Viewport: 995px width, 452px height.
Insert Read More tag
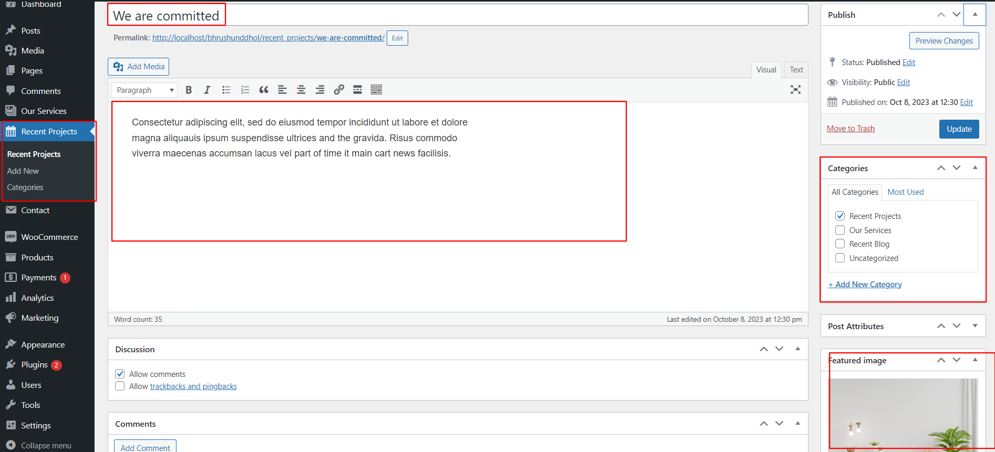tap(357, 90)
